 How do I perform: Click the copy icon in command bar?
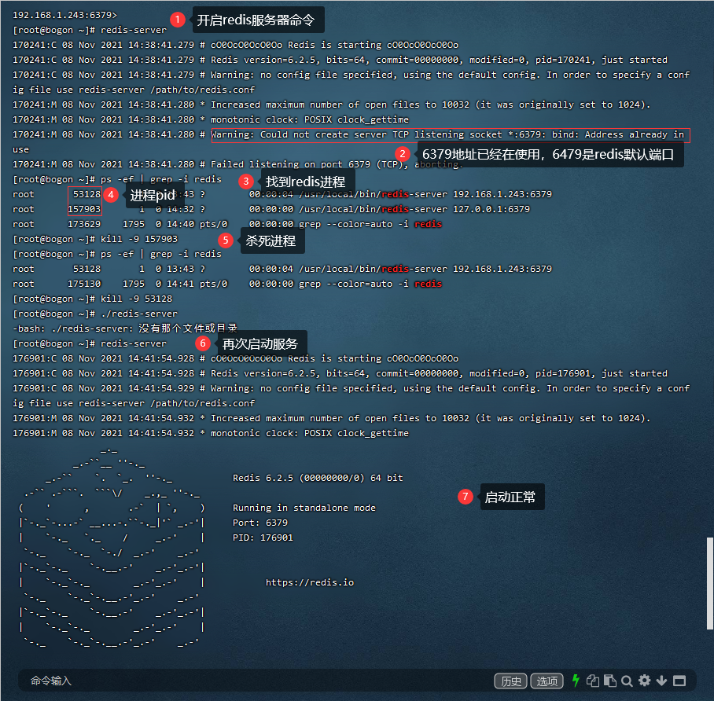click(x=593, y=681)
